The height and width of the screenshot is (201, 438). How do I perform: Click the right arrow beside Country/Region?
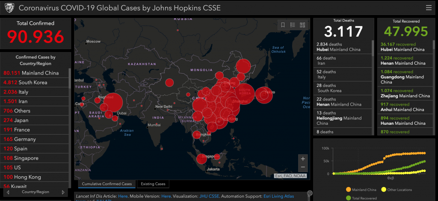pyautogui.click(x=63, y=192)
